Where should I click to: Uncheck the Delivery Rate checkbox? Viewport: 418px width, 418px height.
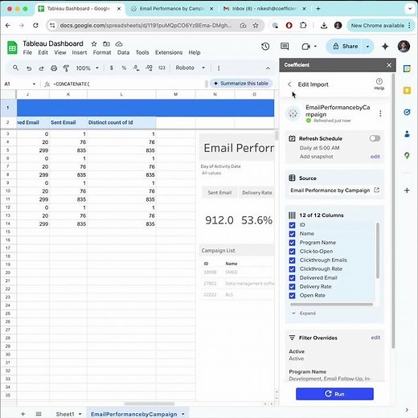[x=292, y=287]
